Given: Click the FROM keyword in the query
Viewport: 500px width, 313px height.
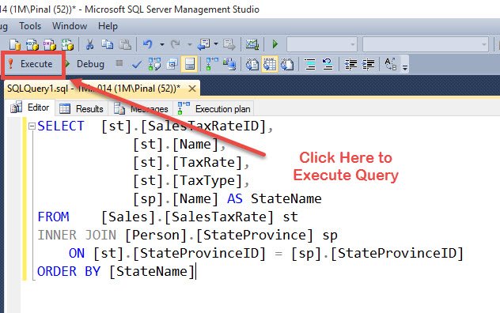Looking at the screenshot, I should click(x=53, y=217).
